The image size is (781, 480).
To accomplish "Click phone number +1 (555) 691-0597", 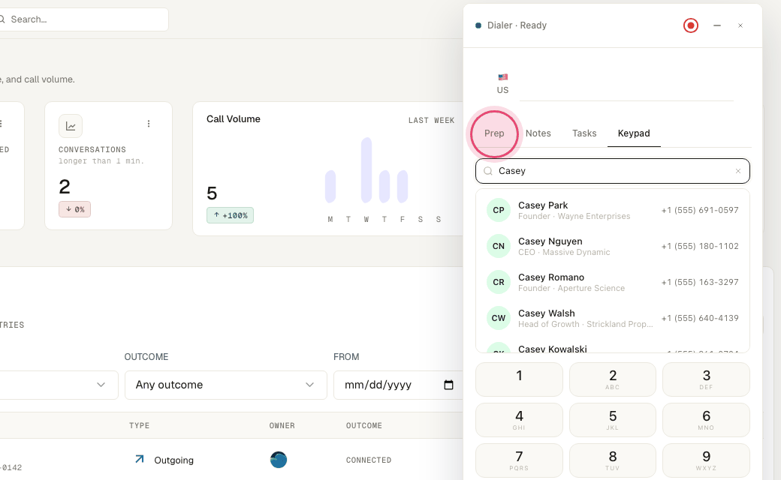I will (x=700, y=211).
